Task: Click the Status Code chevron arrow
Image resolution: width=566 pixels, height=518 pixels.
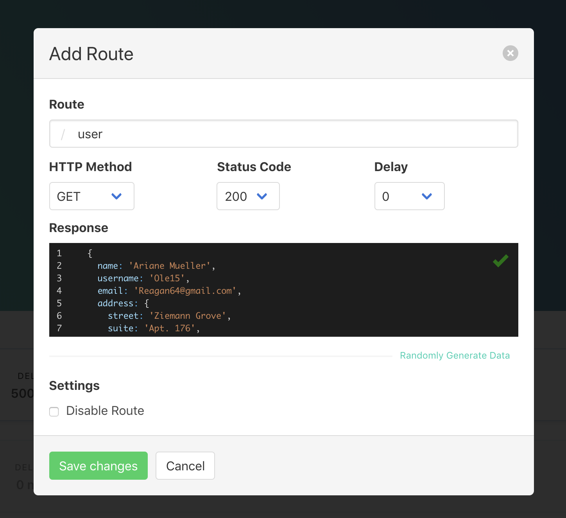Action: [x=262, y=196]
